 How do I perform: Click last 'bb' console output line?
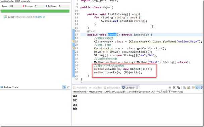point(75,109)
